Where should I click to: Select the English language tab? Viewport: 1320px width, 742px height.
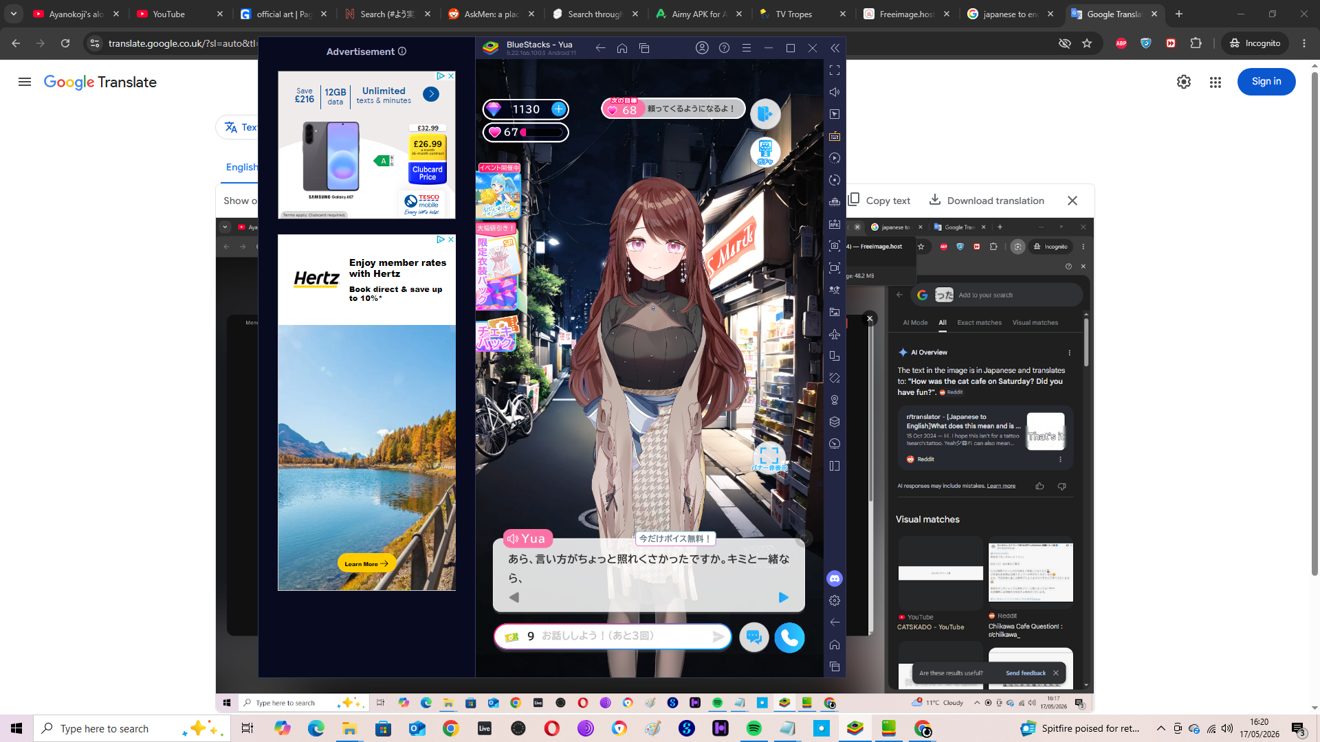(x=242, y=167)
